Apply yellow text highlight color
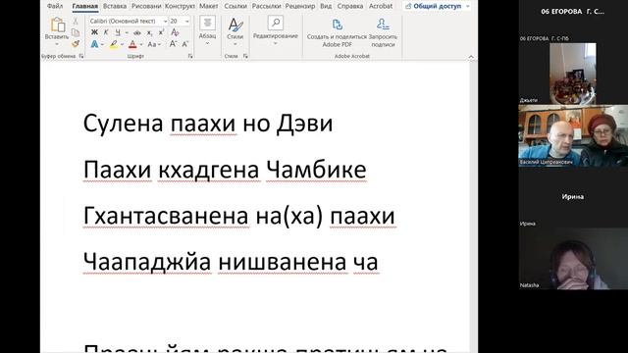The height and width of the screenshot is (353, 628). tap(114, 44)
